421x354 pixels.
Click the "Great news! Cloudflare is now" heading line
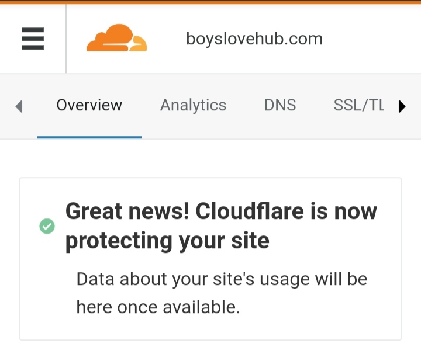pyautogui.click(x=221, y=211)
